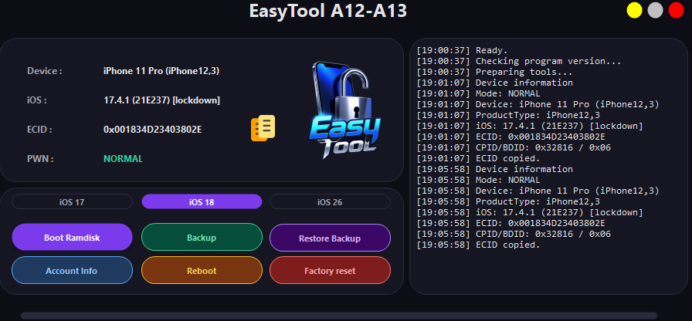This screenshot has height=321, width=692.
Task: Click the orange Reboot button
Action: [202, 270]
